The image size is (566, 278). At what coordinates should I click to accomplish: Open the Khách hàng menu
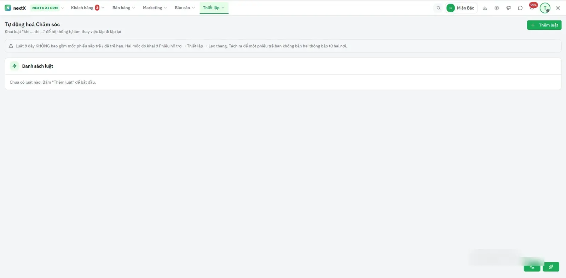click(x=88, y=8)
